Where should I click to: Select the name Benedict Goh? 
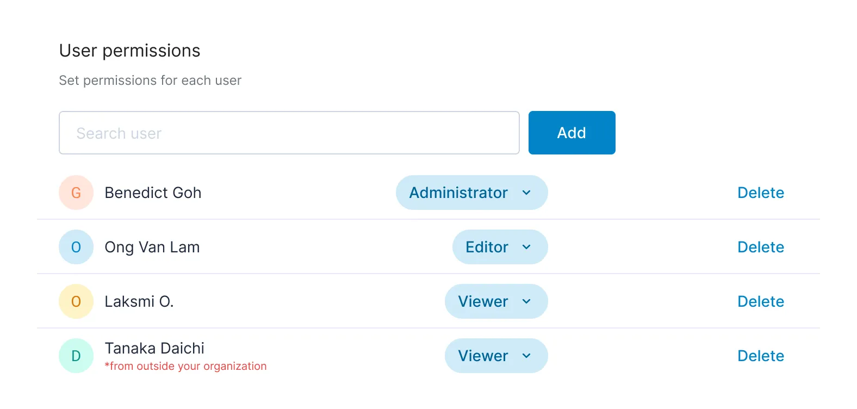tap(153, 193)
